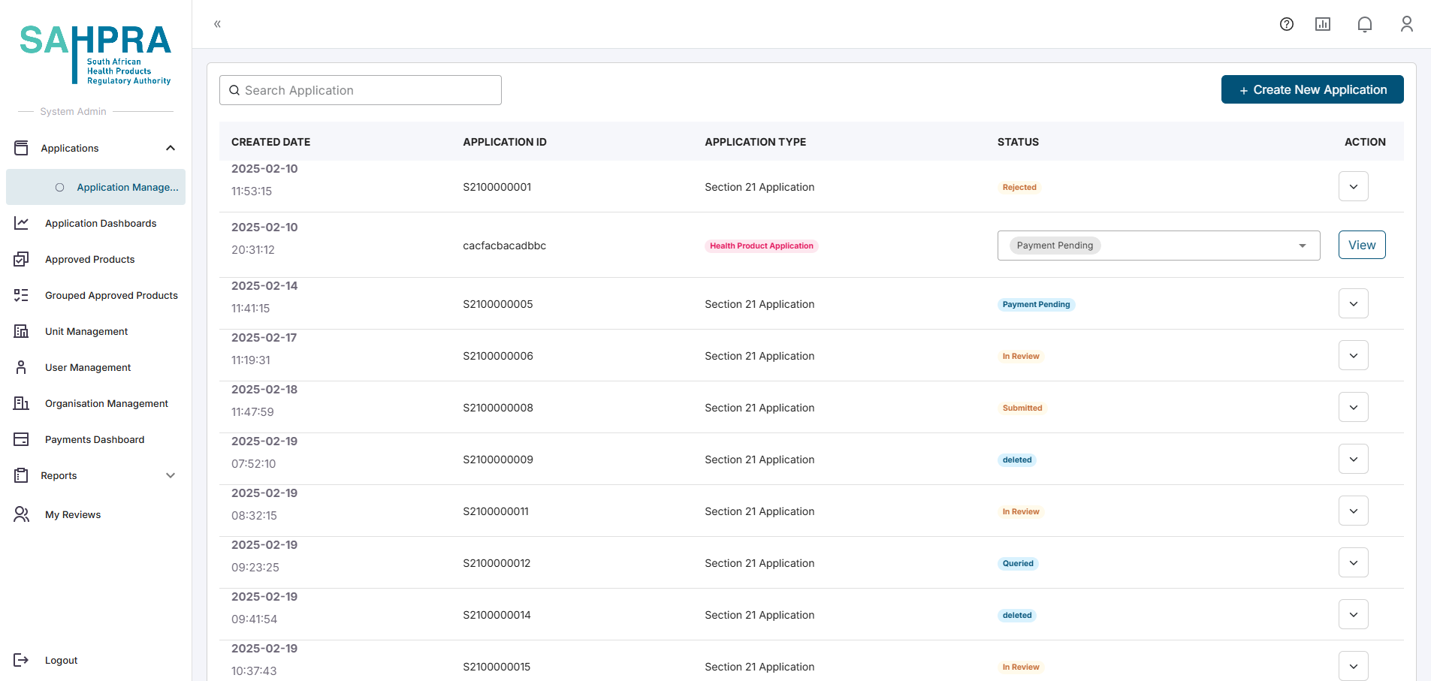Click Payment Pending badge of S2100000005

[x=1036, y=305]
